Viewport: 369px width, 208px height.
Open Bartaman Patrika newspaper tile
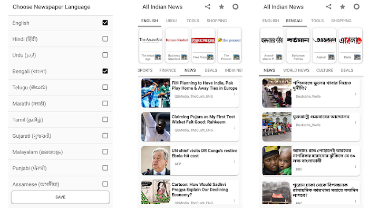click(298, 45)
